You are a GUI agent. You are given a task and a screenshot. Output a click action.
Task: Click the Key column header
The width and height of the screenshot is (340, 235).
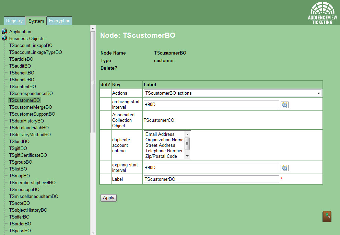127,84
